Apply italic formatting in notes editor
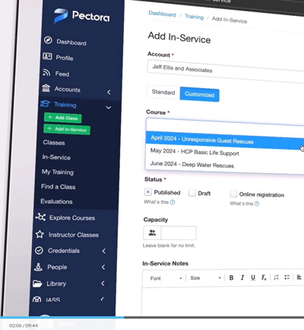Screen dimensions: 304x330 [x=242, y=278]
